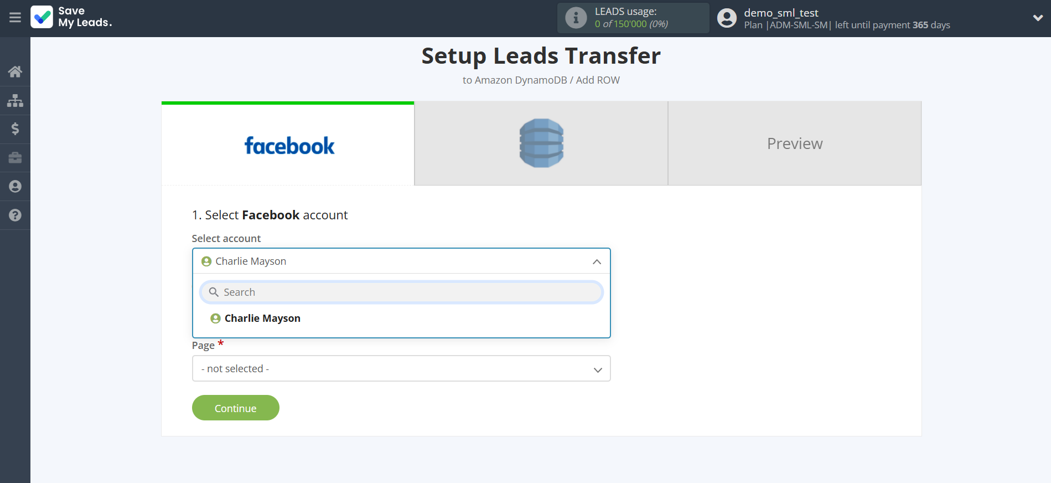Screen dimensions: 1051x483
Task: Go to Home via sidebar house icon
Action: (15, 71)
